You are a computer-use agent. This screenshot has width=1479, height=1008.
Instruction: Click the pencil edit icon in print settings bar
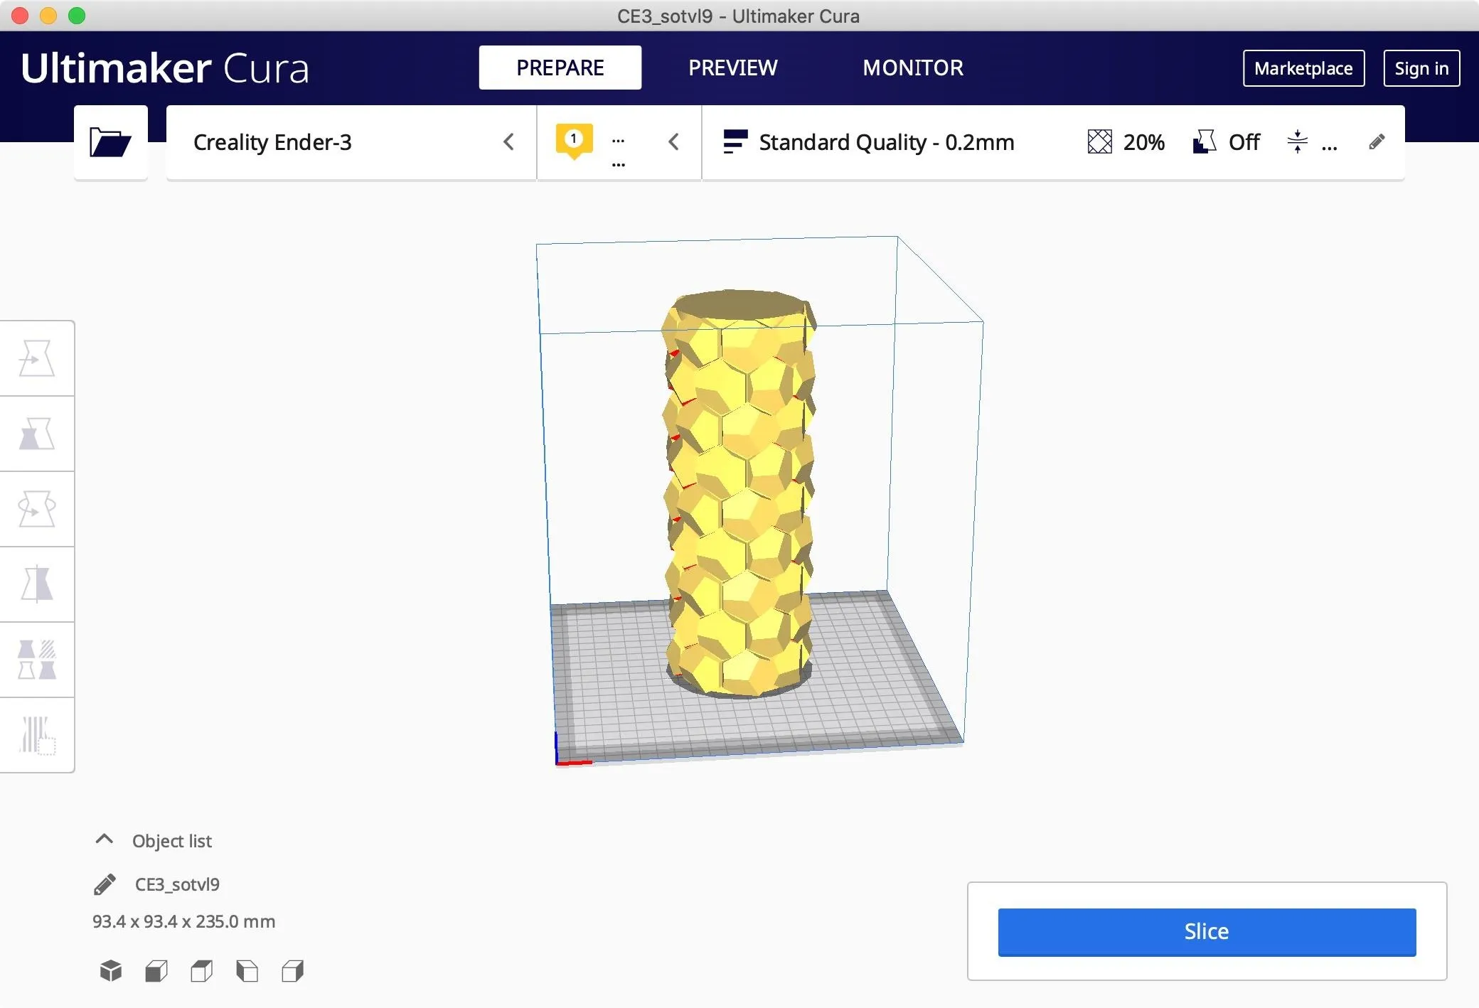(x=1377, y=142)
